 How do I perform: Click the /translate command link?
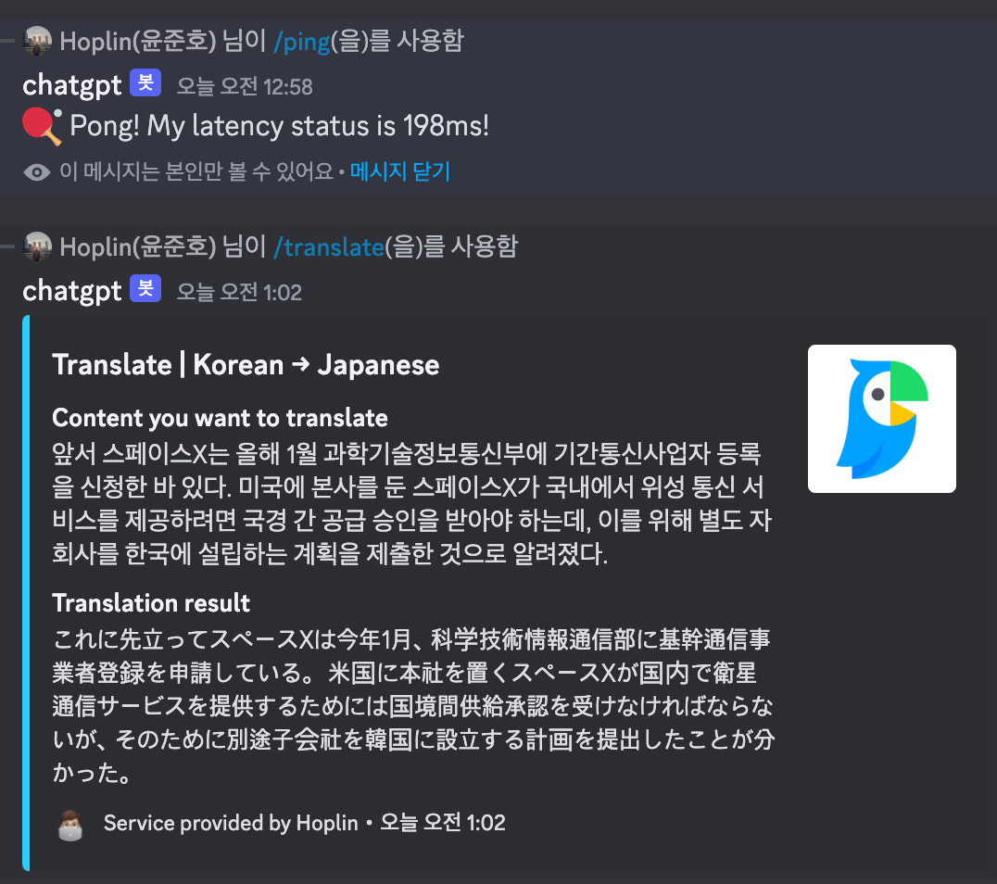(329, 246)
